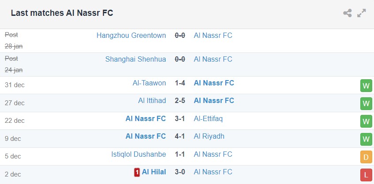The height and width of the screenshot is (184, 374).
Task: Expand widget with the fullscreen arrows icon
Action: coord(362,13)
